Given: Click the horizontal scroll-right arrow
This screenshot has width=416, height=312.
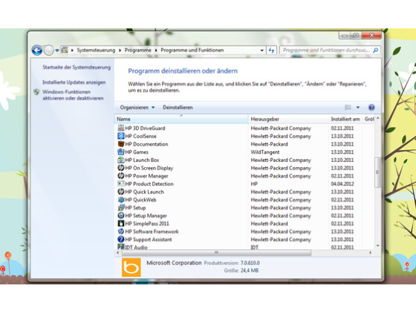Looking at the screenshot, I should coord(370,252).
